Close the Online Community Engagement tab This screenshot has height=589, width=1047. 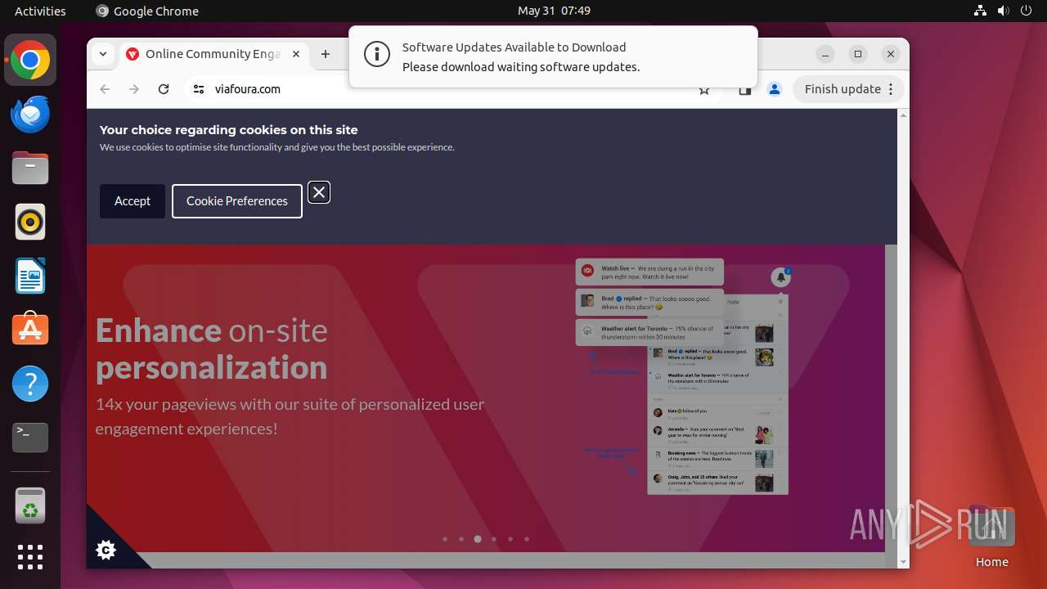[296, 54]
